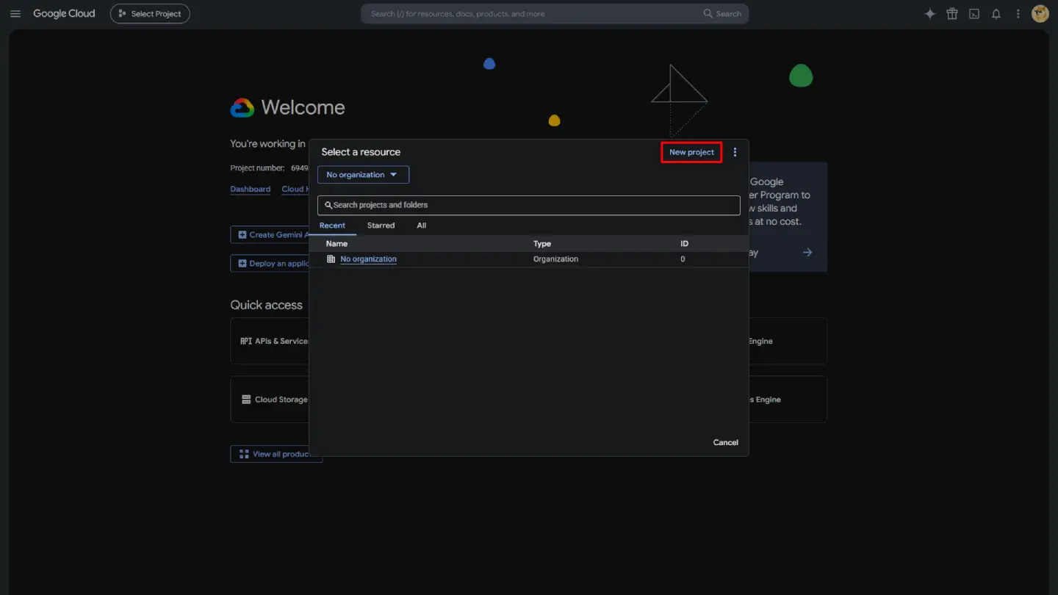Open the Select Project picker
The height and width of the screenshot is (595, 1058).
(x=150, y=14)
